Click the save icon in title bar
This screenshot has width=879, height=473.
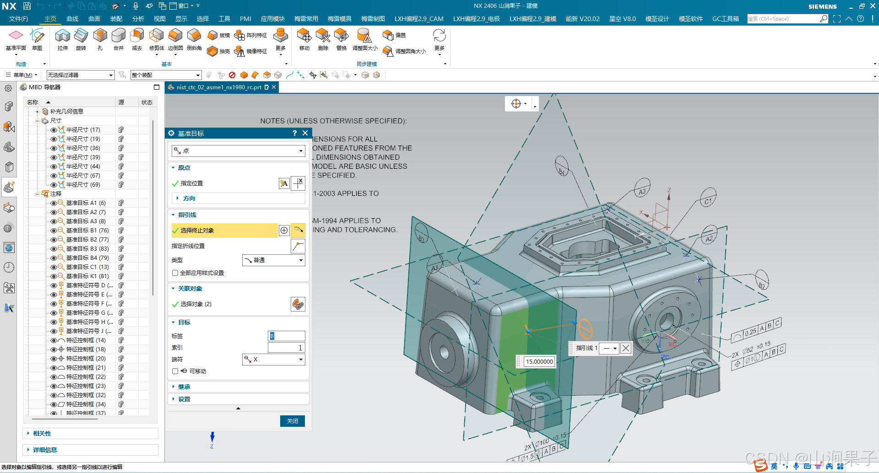coord(27,6)
